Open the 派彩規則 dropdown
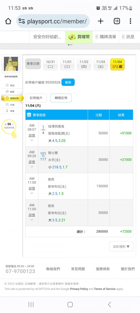 coord(121,246)
